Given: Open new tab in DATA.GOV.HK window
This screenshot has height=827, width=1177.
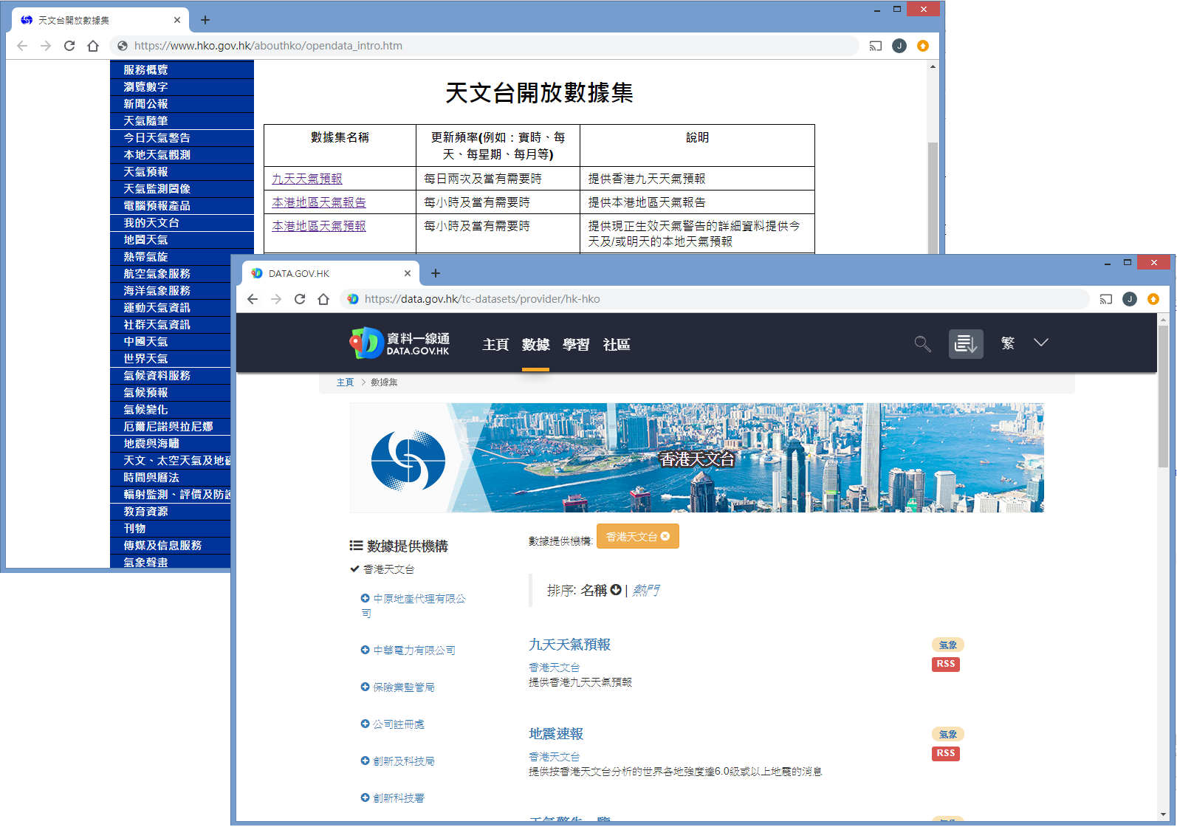Looking at the screenshot, I should coord(436,273).
